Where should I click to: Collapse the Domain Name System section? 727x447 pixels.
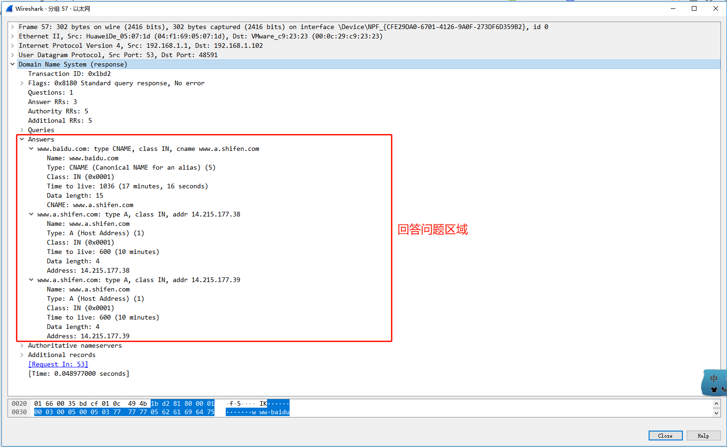(13, 64)
